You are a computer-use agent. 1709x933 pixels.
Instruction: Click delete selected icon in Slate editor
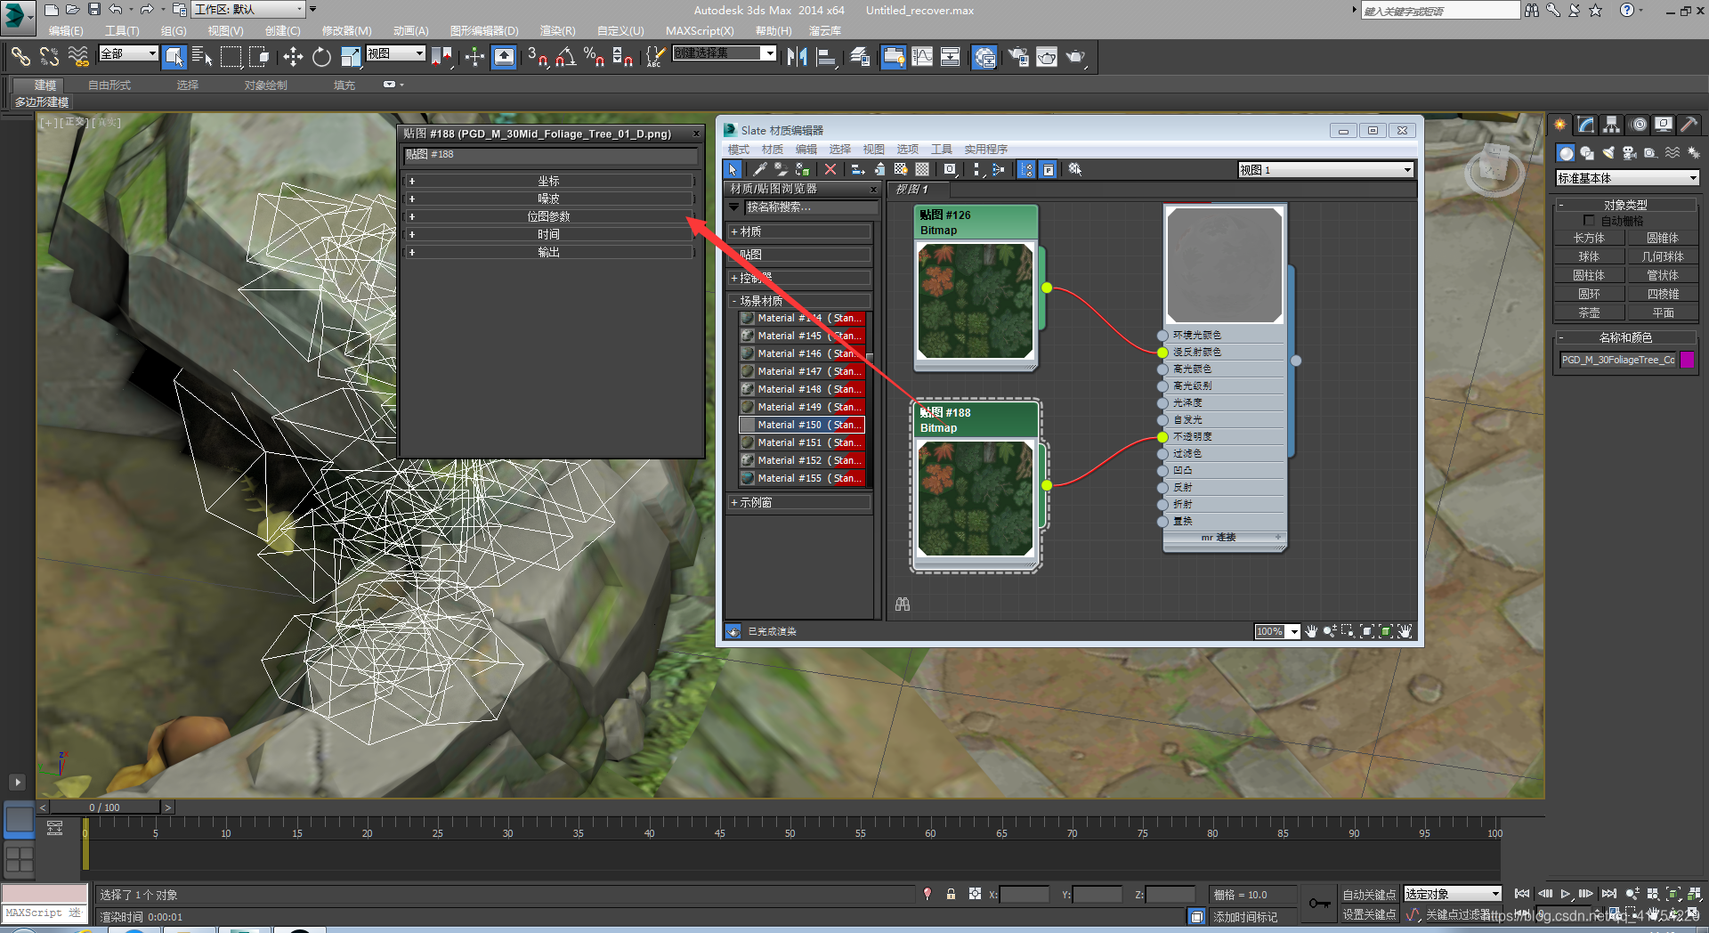(x=830, y=169)
